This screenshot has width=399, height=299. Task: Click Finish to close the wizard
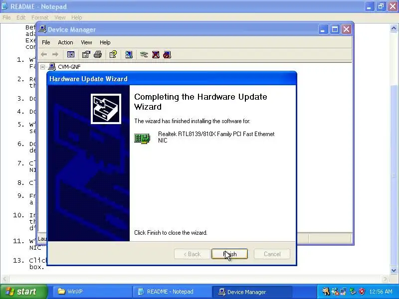[x=229, y=254]
